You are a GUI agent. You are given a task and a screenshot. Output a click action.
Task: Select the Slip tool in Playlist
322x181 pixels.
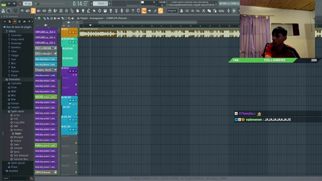59,18
